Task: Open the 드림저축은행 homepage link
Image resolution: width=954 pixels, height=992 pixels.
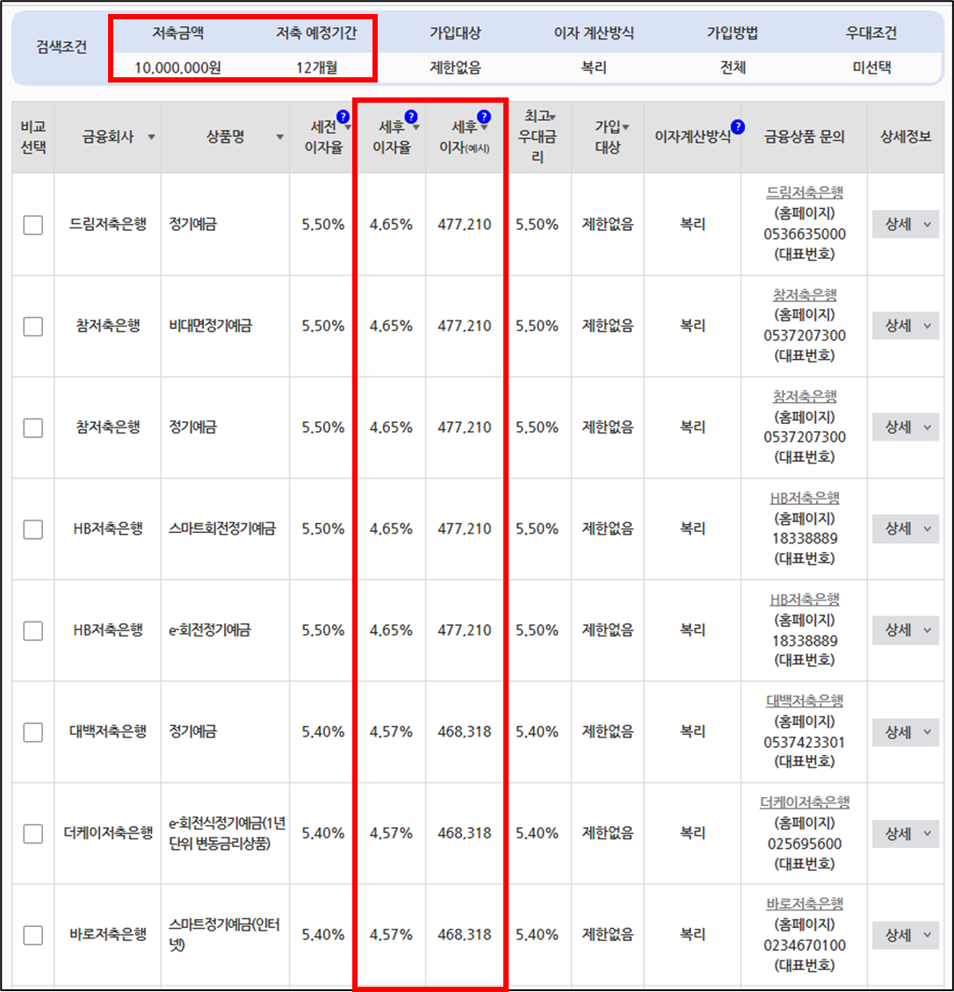Action: click(x=805, y=192)
